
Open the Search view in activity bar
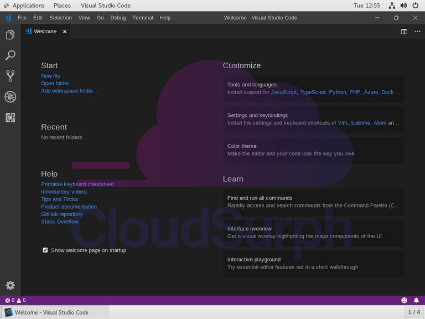pos(10,55)
